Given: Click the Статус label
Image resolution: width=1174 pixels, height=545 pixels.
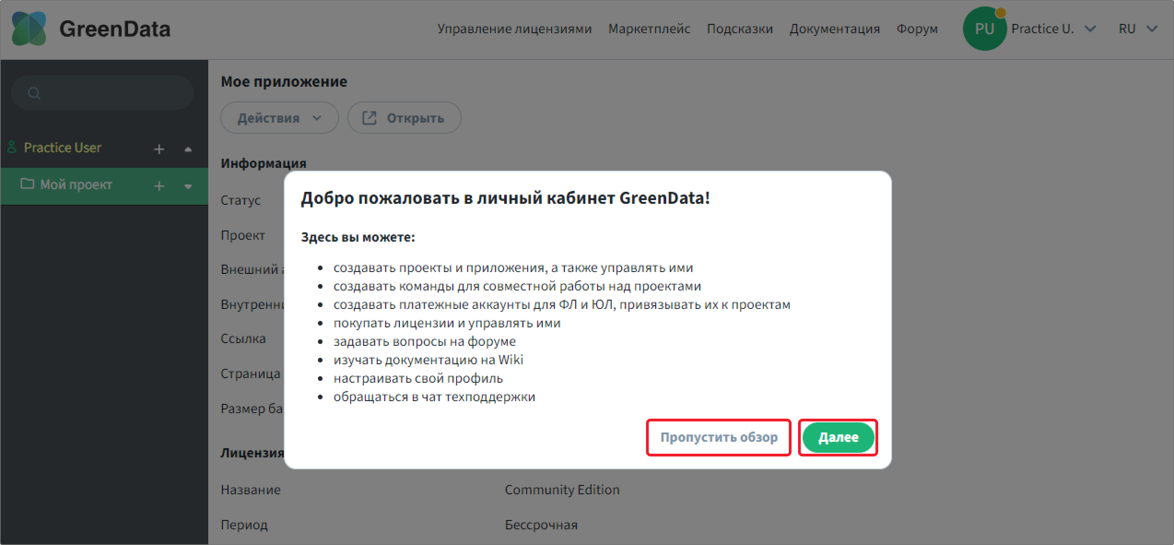Looking at the screenshot, I should (x=241, y=200).
